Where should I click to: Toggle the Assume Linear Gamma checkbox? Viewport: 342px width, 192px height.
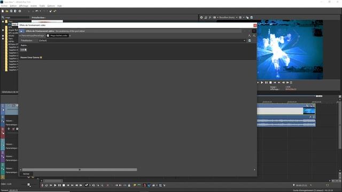(41, 58)
